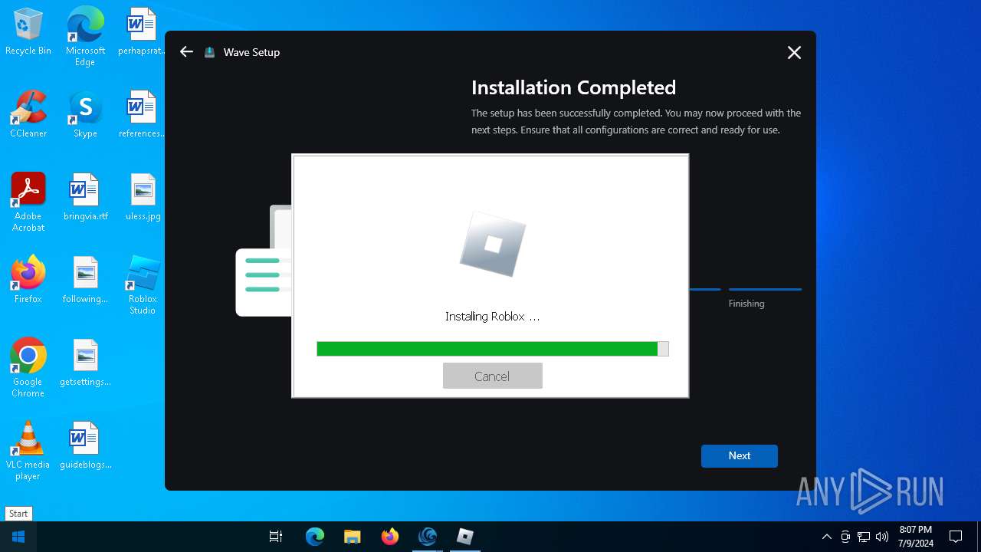Select the perhapsrat document icon

pyautogui.click(x=142, y=32)
